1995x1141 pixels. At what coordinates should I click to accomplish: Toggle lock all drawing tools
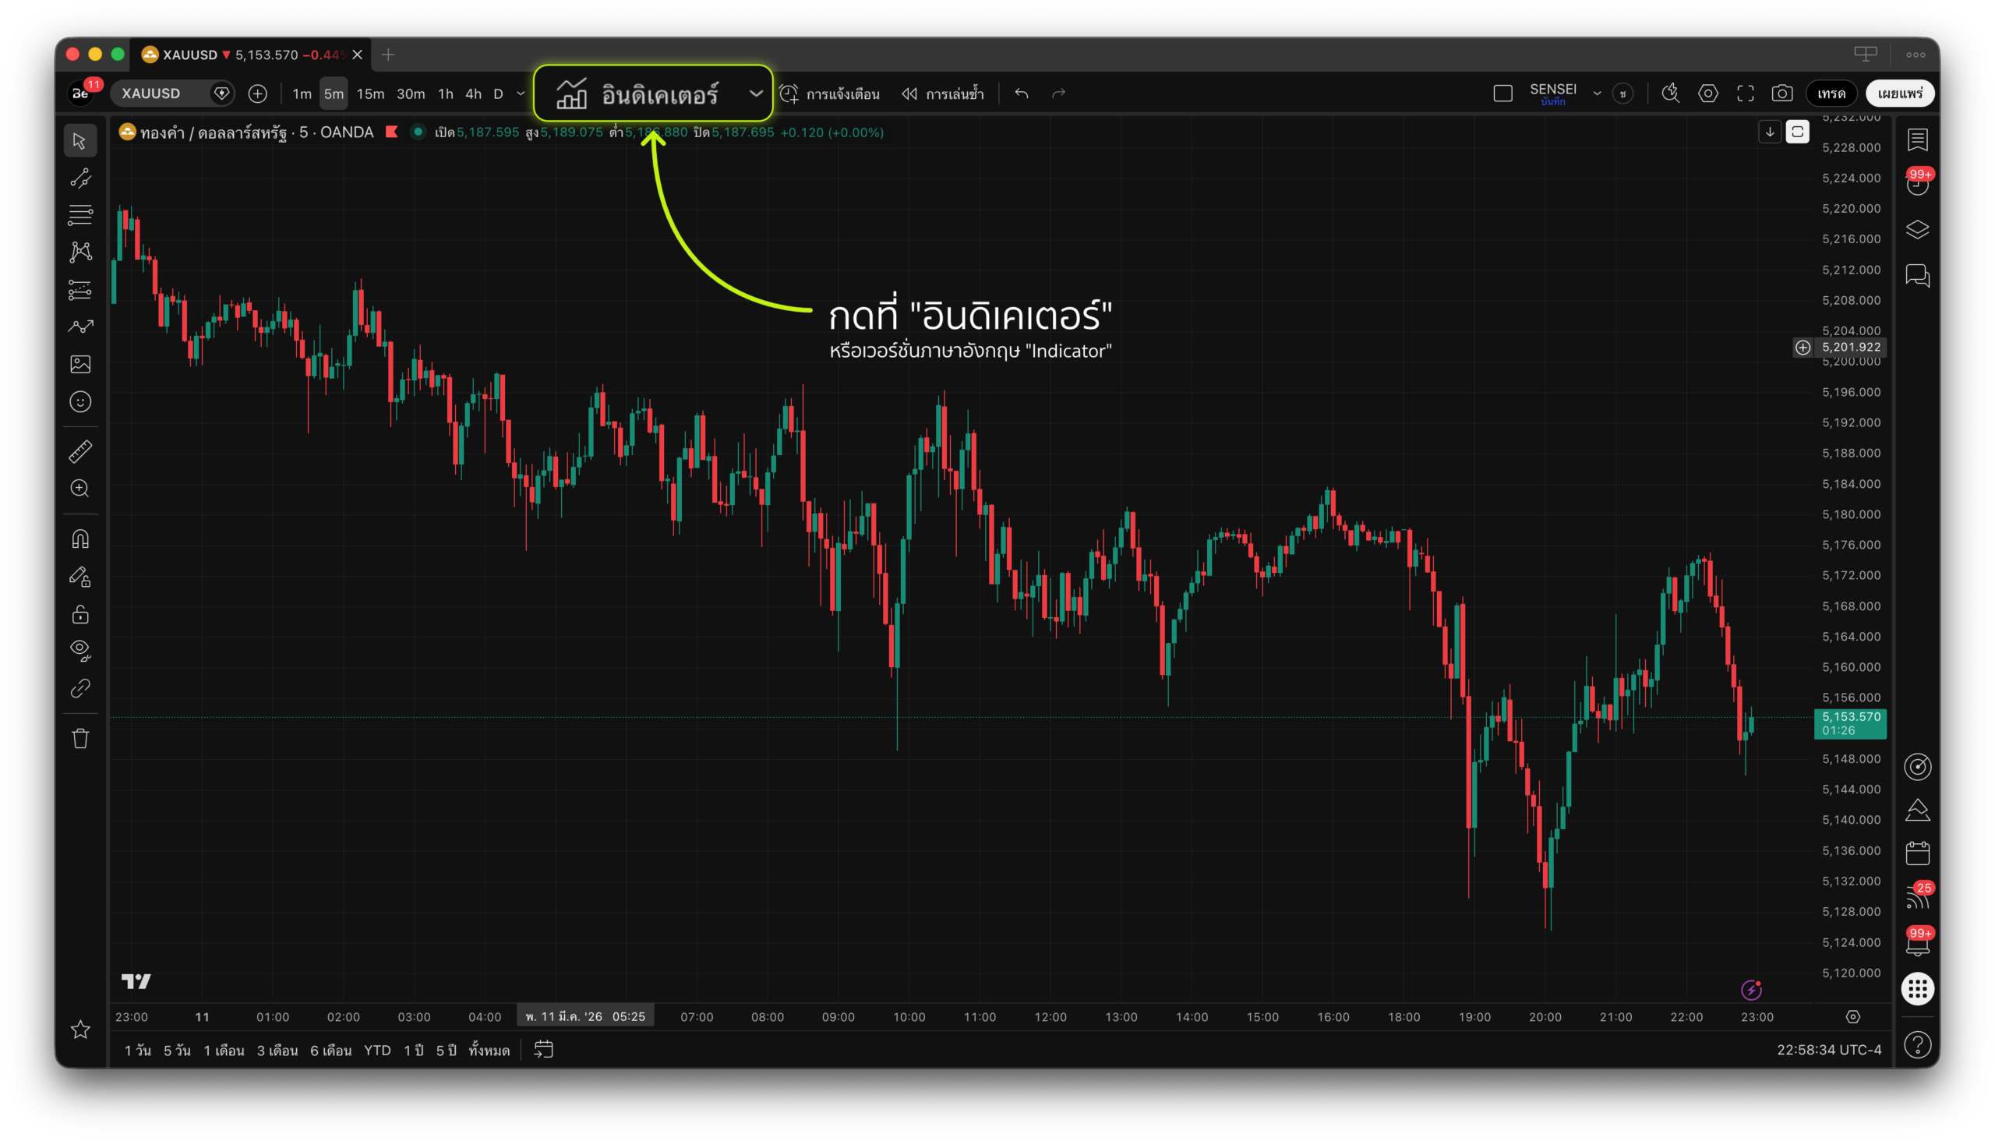point(80,613)
